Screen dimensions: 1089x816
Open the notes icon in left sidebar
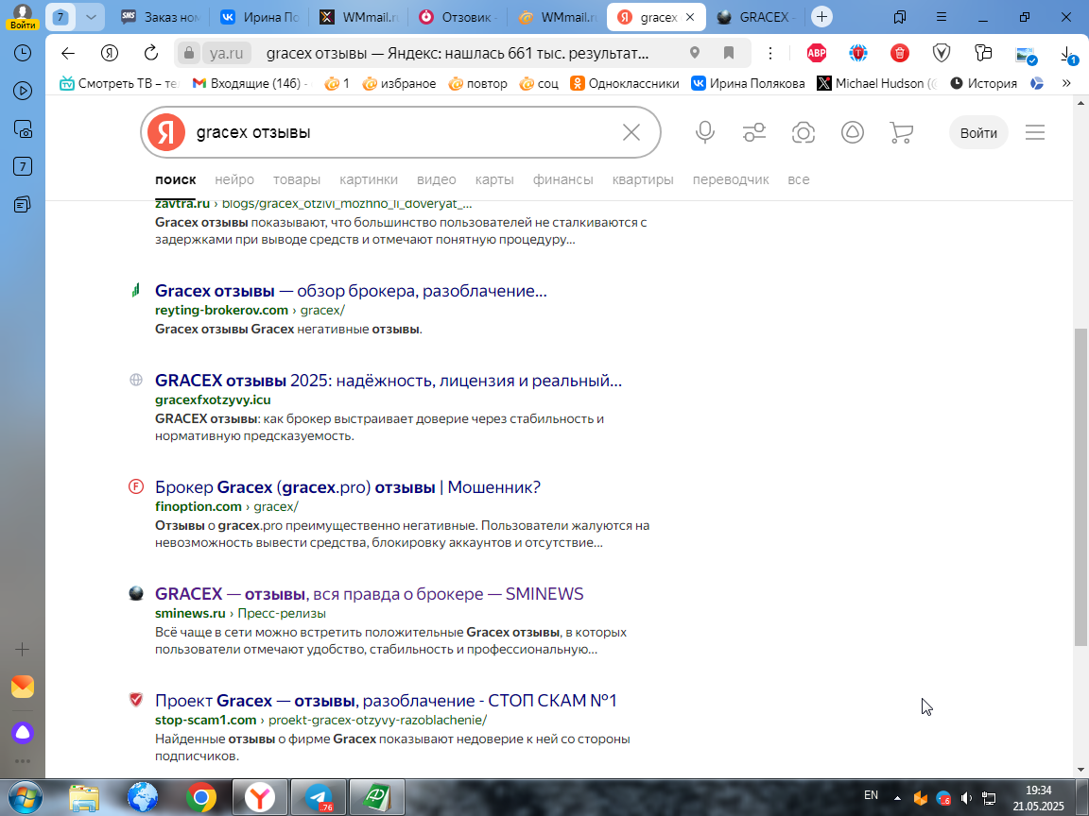tap(23, 205)
